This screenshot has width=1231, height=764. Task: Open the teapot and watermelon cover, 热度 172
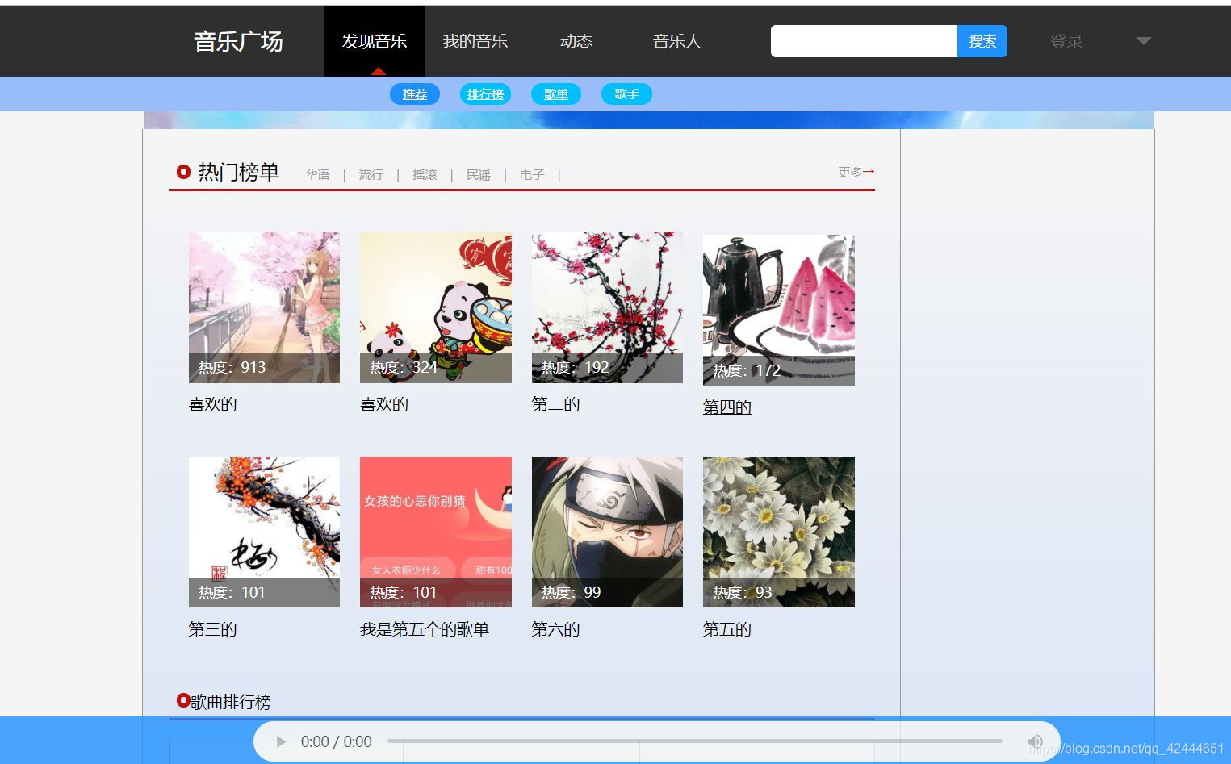(779, 310)
